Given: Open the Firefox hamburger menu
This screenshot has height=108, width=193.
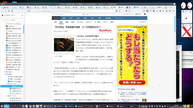Looking at the screenshot, I should point(174,11).
